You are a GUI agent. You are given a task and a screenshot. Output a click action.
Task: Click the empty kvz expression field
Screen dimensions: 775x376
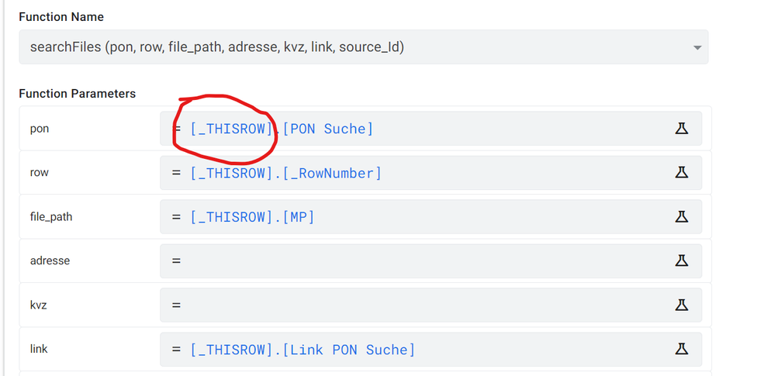pyautogui.click(x=431, y=305)
